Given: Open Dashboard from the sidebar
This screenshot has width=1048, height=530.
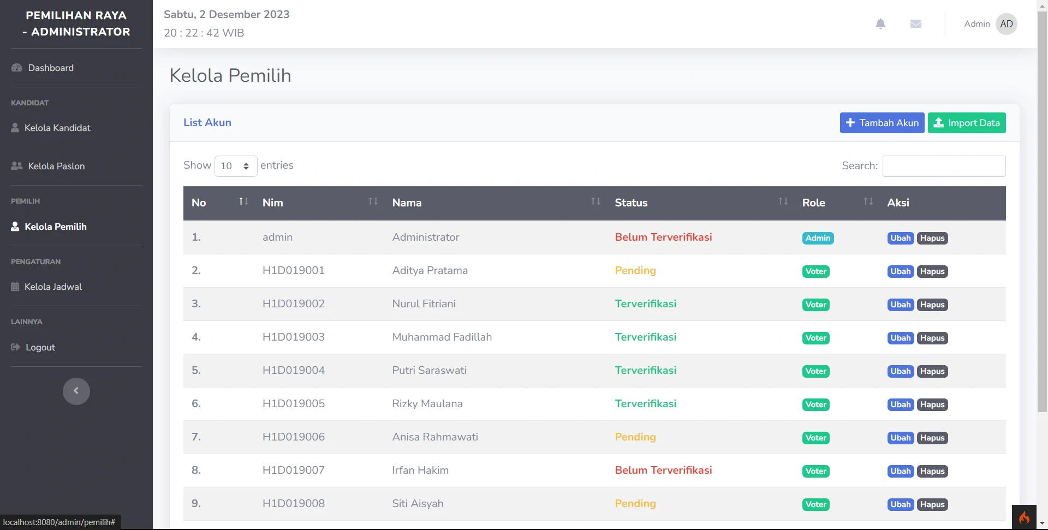Looking at the screenshot, I should coord(51,68).
